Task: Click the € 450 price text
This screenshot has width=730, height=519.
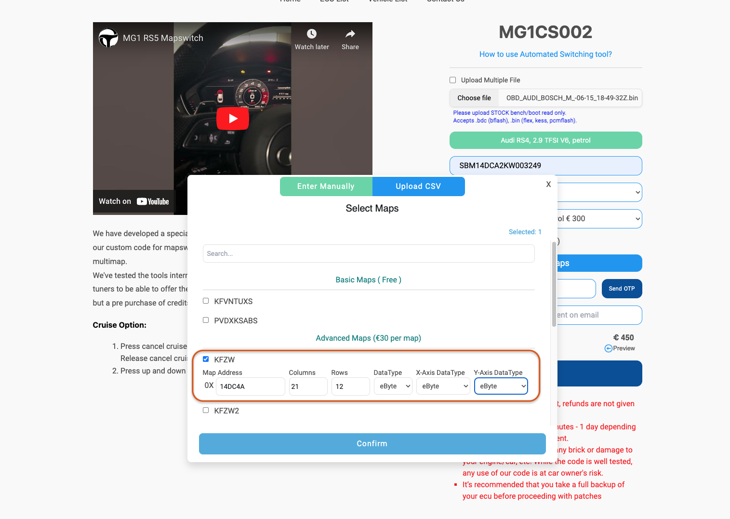Action: [624, 338]
